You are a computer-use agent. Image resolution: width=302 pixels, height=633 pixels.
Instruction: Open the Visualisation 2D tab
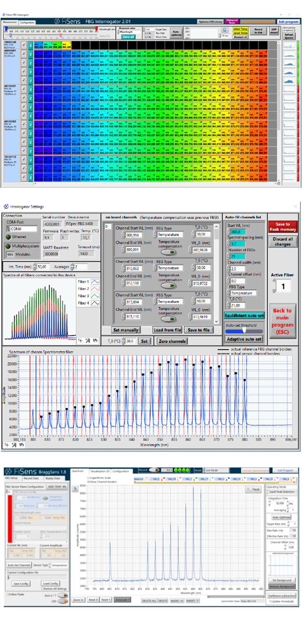(x=99, y=471)
